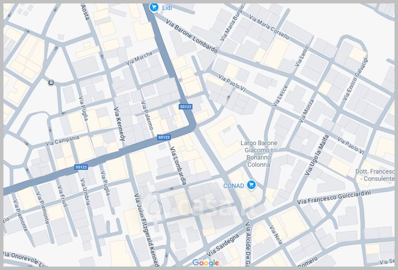Image resolution: width=398 pixels, height=270 pixels.
Task: Open the Dott. Francesco Consulente place label
Action: point(377,174)
